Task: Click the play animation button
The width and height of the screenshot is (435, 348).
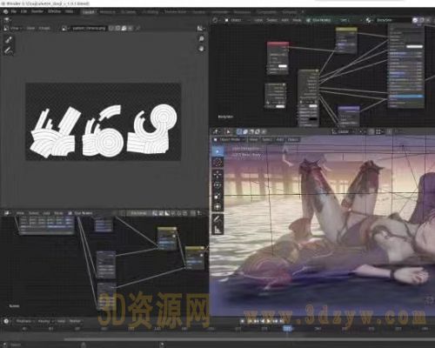Action: [x=269, y=321]
